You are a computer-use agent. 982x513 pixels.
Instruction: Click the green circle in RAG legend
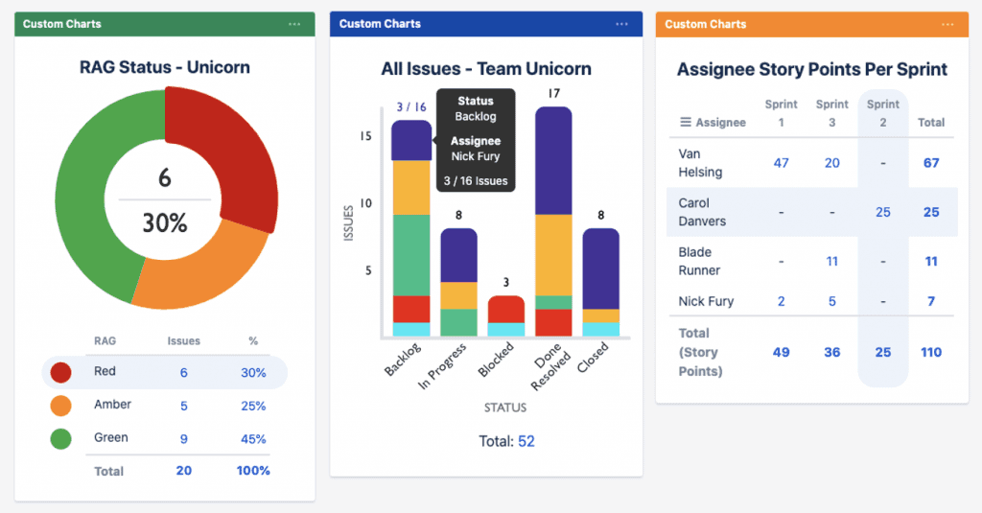[61, 438]
